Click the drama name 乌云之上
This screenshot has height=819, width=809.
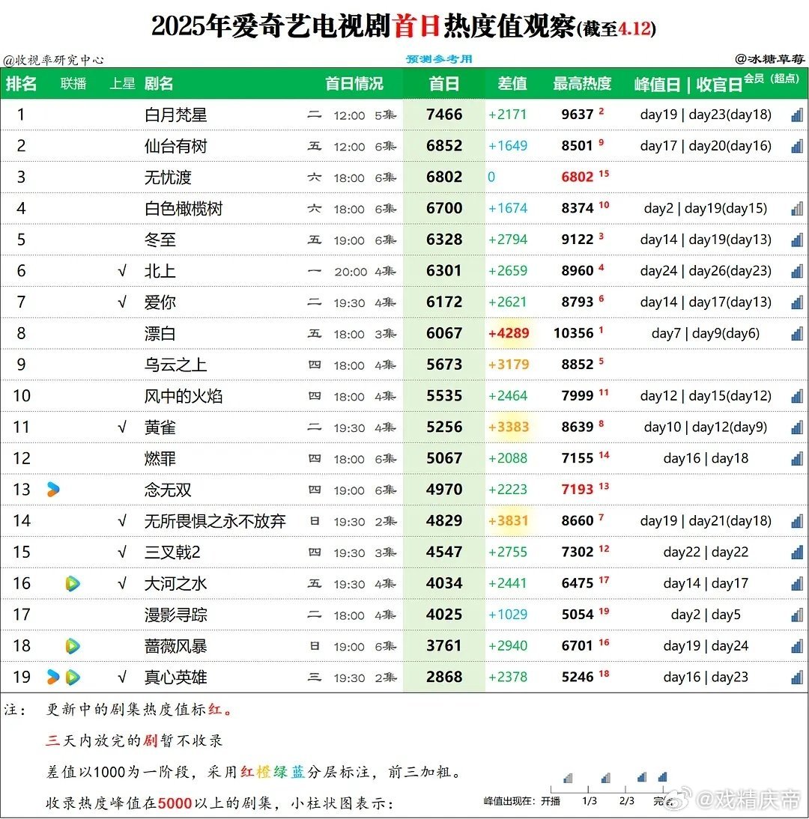point(175,365)
